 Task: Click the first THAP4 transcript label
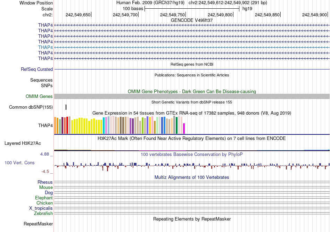45,25
